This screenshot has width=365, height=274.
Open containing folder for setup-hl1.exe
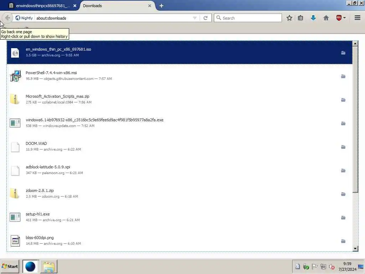(343, 218)
